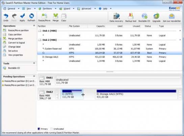Sort by Type column header

161,26
